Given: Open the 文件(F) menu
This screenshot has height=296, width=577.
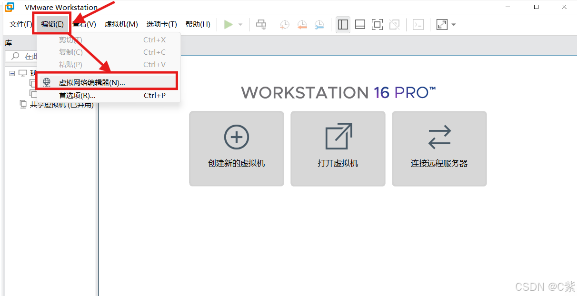Looking at the screenshot, I should tap(21, 24).
